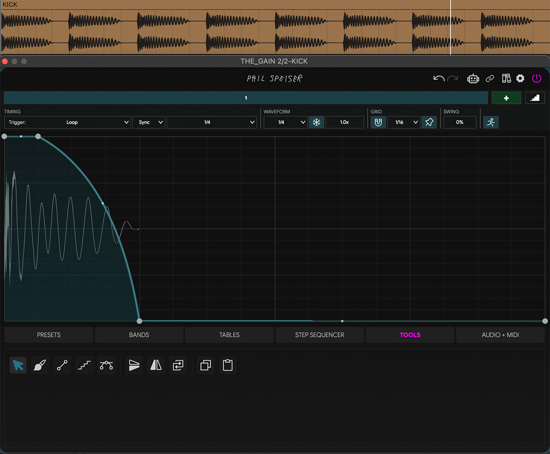The height and width of the screenshot is (454, 550).
Task: Select the stair step tool
Action: (84, 365)
